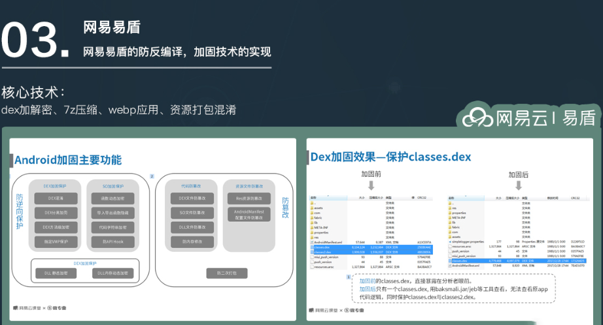Click the META-INF folder icon in 加固前 list
Viewport: 603px width, 325px height.
(x=312, y=228)
